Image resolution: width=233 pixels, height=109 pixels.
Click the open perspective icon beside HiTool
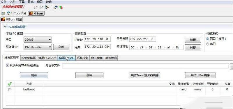click(x=3, y=13)
